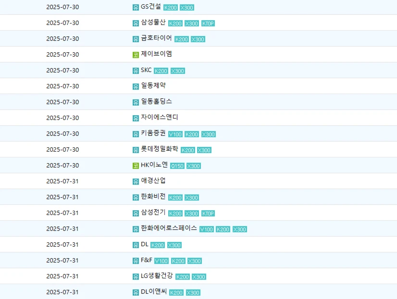The width and height of the screenshot is (397, 299).
Task: Click the V100 badge next to 키움증권
Action: (175, 134)
